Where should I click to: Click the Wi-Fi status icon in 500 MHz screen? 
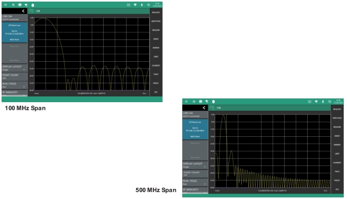316,102
